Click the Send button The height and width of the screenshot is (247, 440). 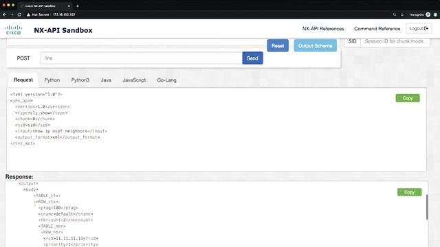(252, 58)
